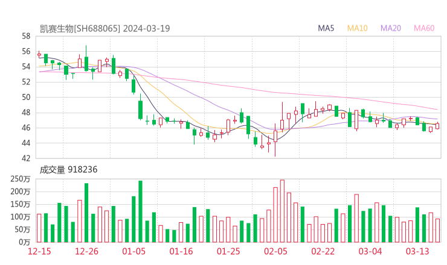Click the 02-22 date axis label
Screen dimensions: 447x265
click(x=323, y=251)
